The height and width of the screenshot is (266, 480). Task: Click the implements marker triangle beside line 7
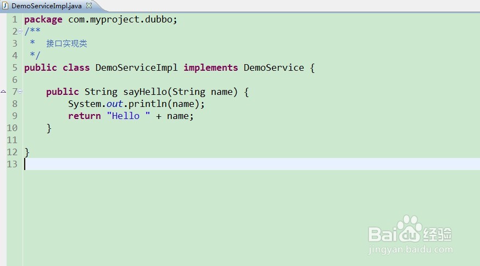point(3,92)
